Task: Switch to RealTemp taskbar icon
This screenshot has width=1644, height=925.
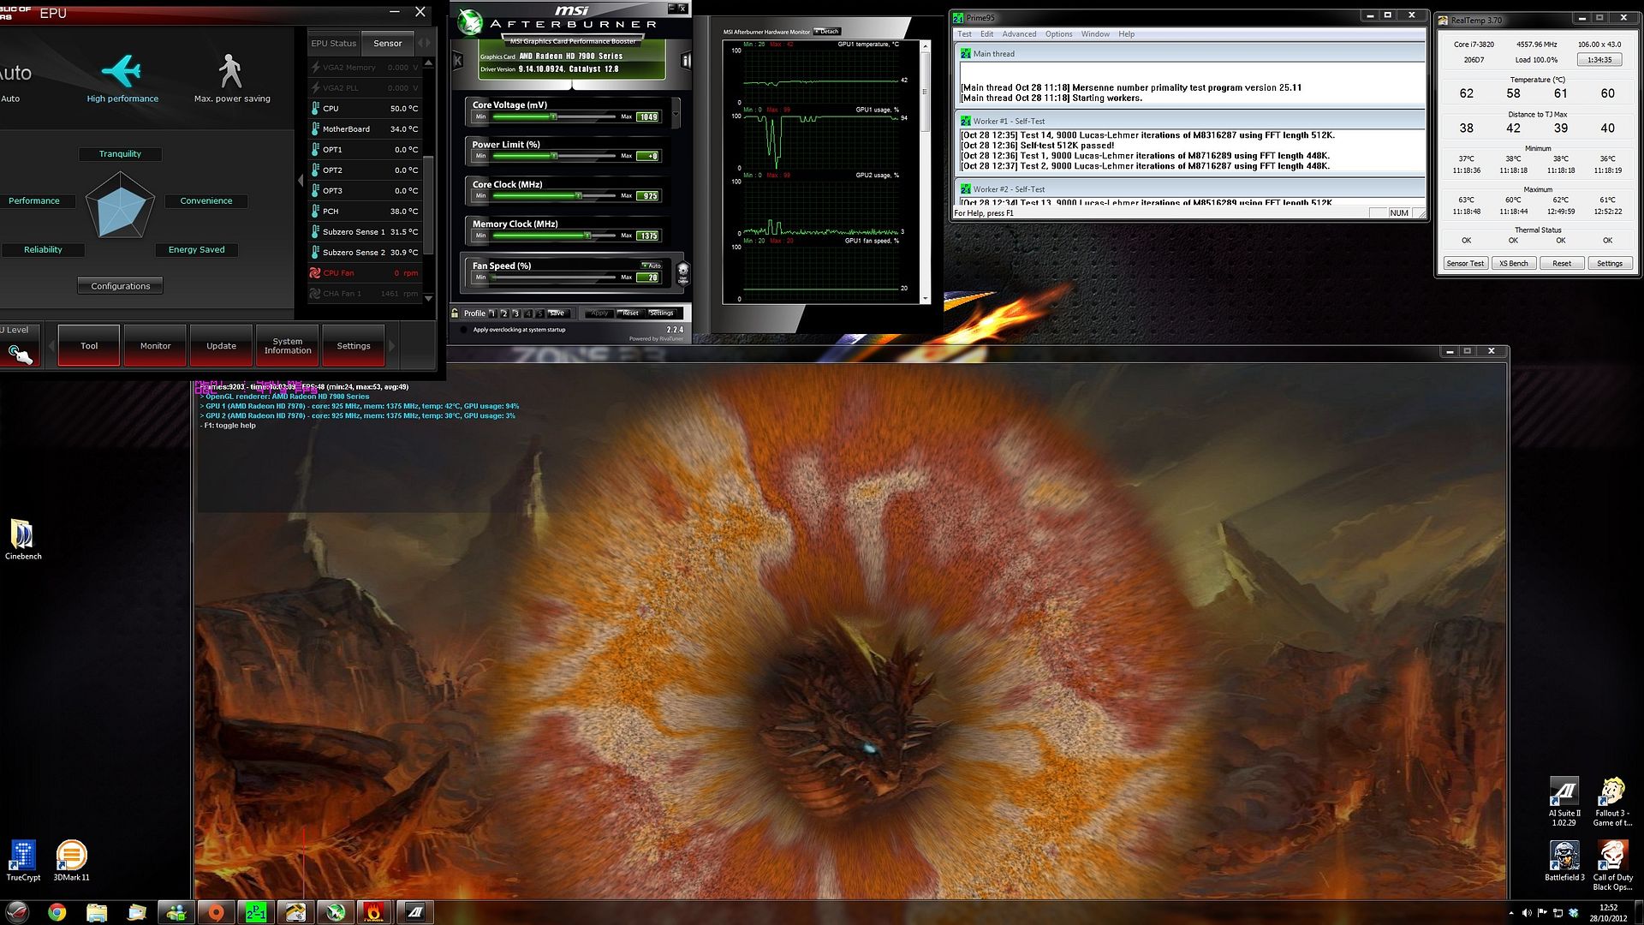Action: 295,912
